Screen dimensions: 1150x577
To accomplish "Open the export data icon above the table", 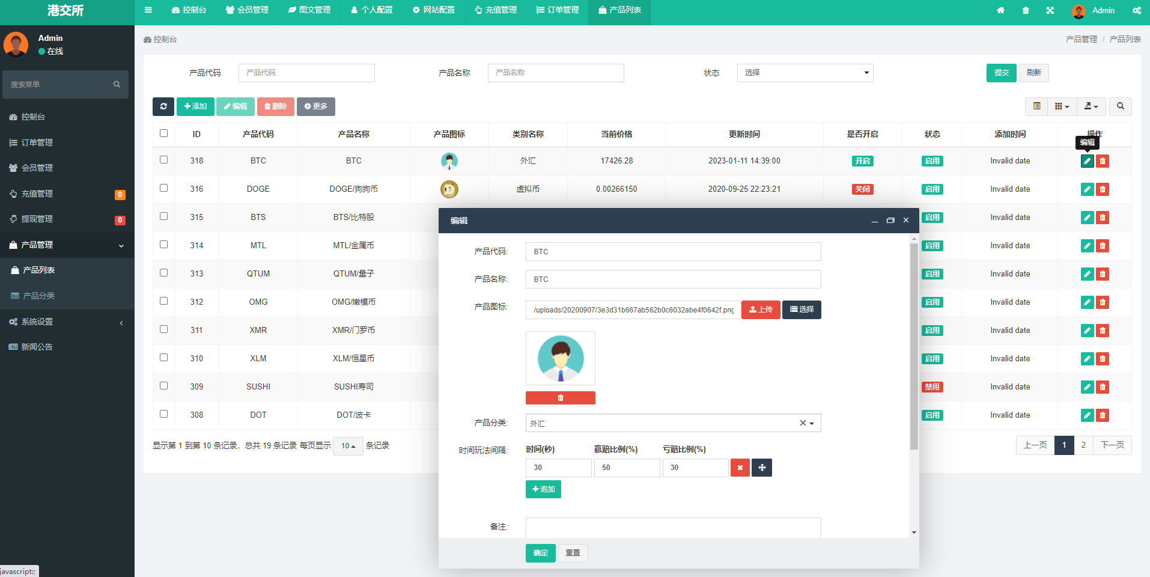I will 1091,106.
